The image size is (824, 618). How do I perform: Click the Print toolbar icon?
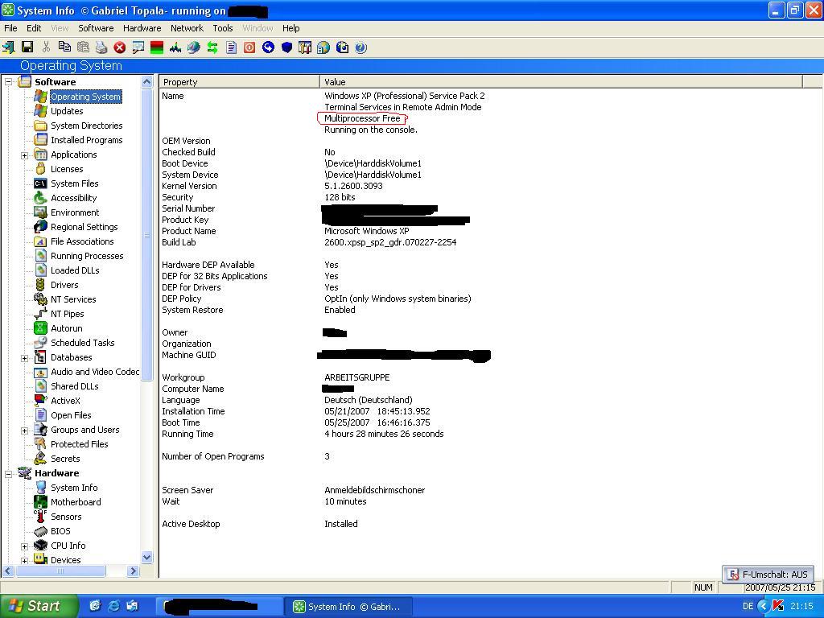pos(101,47)
